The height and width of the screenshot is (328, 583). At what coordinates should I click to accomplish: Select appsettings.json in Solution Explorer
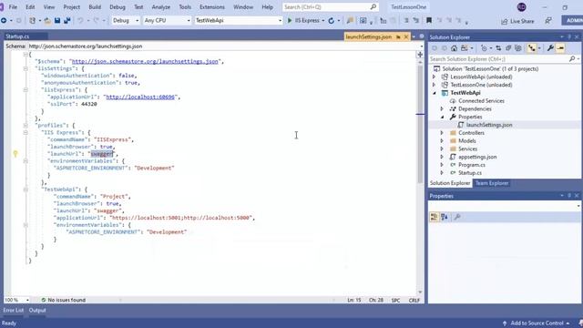477,157
